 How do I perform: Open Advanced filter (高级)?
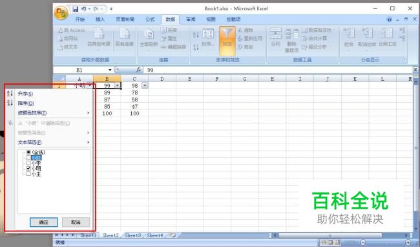coord(246,47)
